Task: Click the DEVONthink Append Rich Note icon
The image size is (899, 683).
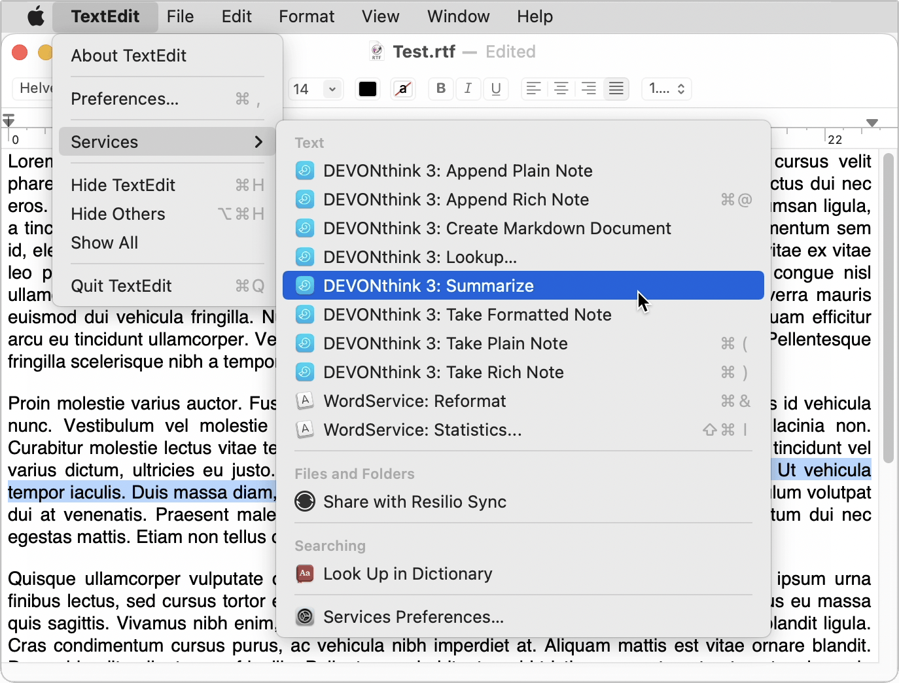Action: tap(305, 200)
